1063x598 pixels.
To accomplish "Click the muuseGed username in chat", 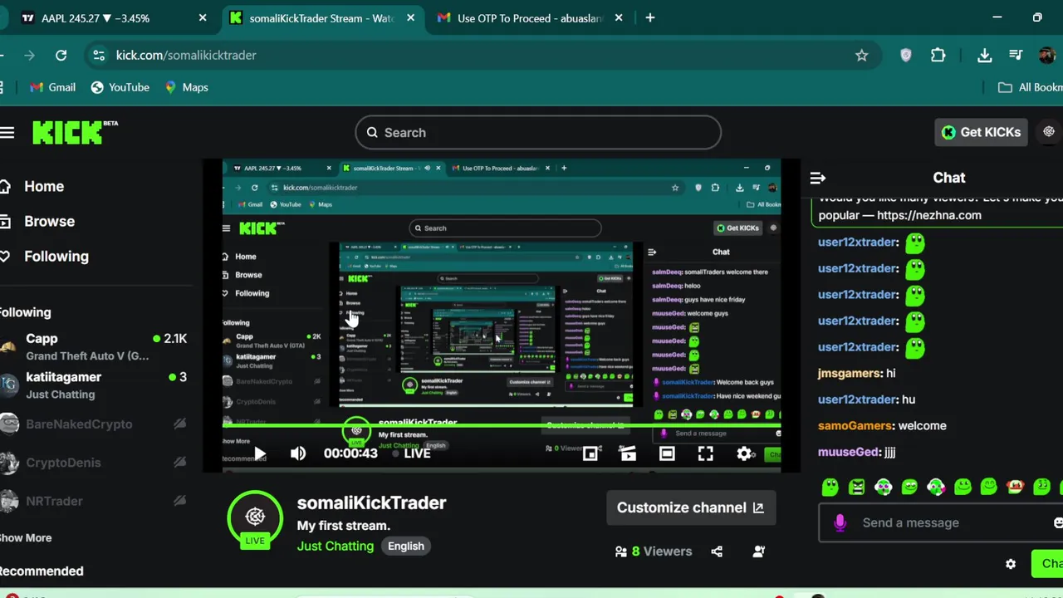I will [848, 452].
